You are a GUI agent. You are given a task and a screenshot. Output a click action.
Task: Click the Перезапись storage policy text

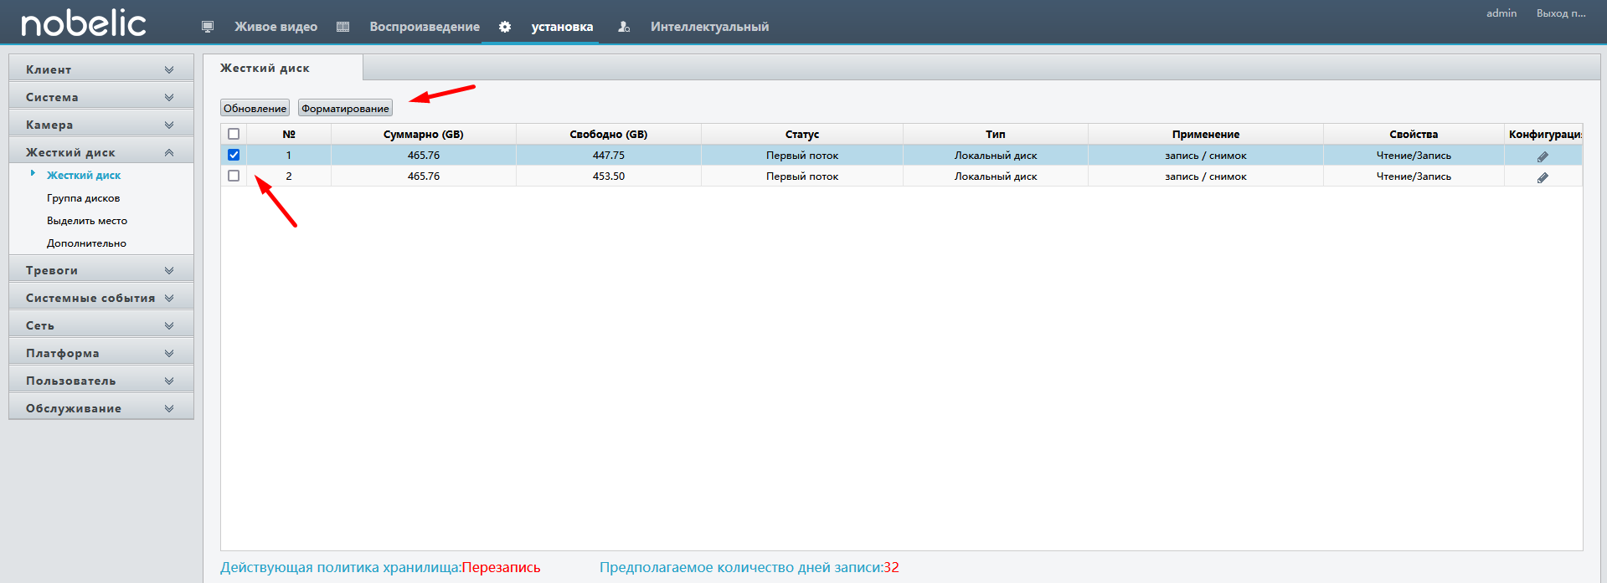(501, 567)
